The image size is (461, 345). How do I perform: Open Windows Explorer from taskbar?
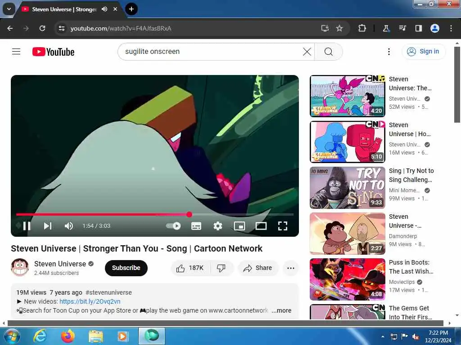tap(95, 336)
